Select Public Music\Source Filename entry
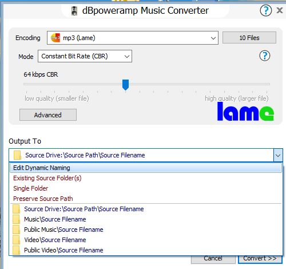Viewport: 286px width, 269px height. pyautogui.click(x=146, y=230)
